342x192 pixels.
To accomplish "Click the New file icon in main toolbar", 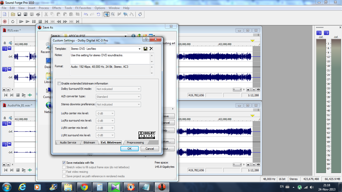I will pos(5,14).
